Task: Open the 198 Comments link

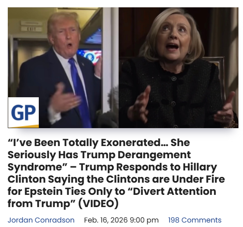Action: pyautogui.click(x=195, y=220)
